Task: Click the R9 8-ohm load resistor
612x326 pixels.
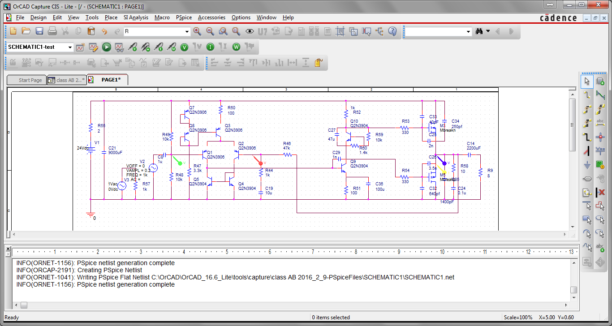Action: point(480,173)
